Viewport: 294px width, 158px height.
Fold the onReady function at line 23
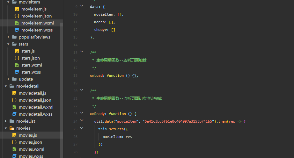82,112
